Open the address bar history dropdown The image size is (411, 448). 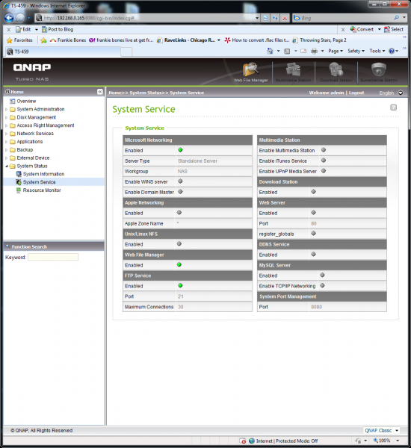point(257,18)
